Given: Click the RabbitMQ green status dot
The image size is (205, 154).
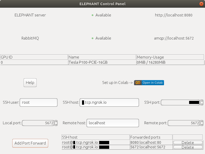Looking at the screenshot, I should [x=93, y=38].
